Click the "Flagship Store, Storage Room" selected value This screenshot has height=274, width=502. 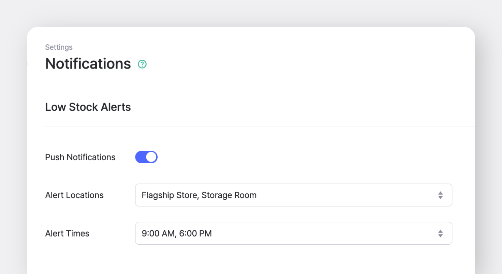(199, 195)
